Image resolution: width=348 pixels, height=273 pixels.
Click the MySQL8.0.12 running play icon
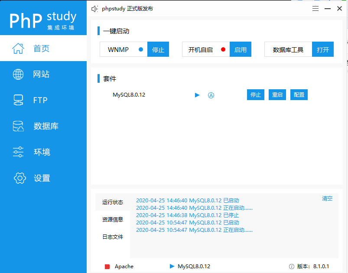click(x=197, y=95)
